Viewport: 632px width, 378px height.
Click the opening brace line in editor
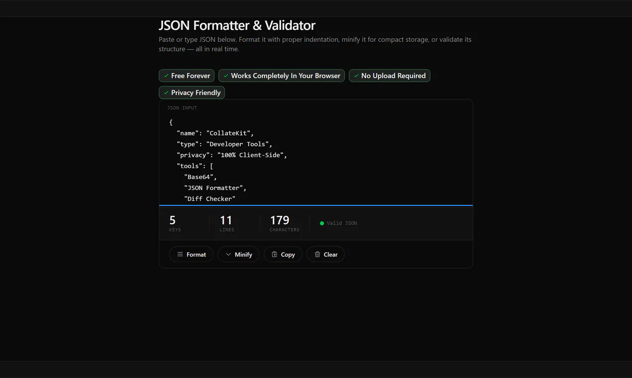[x=171, y=122]
